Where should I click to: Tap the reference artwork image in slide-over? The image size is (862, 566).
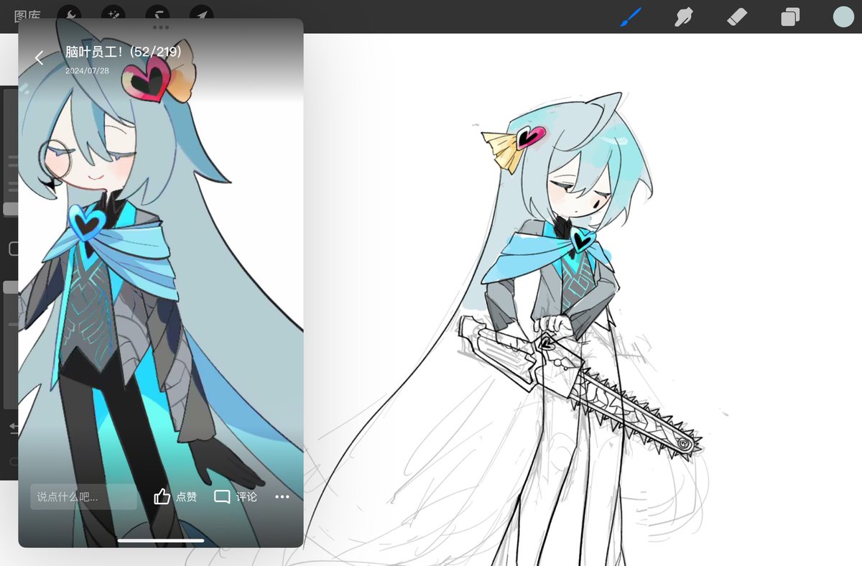pos(161,282)
